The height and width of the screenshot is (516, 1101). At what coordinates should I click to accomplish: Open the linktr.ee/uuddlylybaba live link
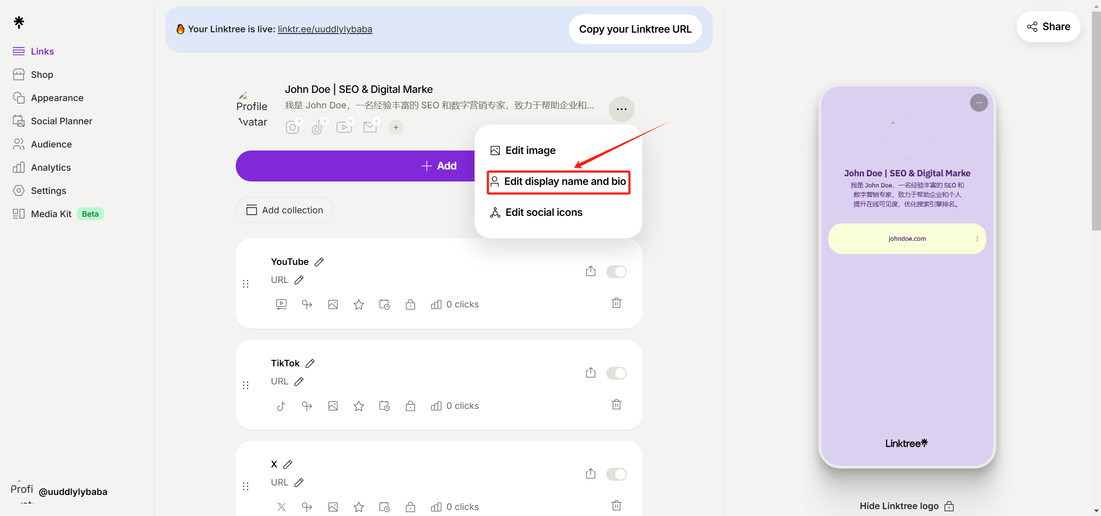pyautogui.click(x=325, y=29)
